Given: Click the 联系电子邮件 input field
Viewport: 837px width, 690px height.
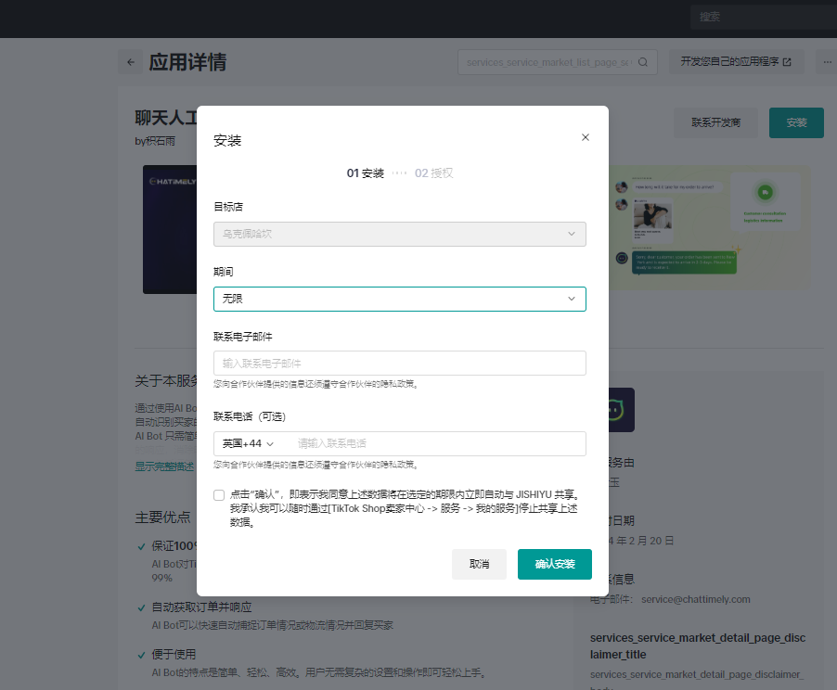Looking at the screenshot, I should (399, 363).
